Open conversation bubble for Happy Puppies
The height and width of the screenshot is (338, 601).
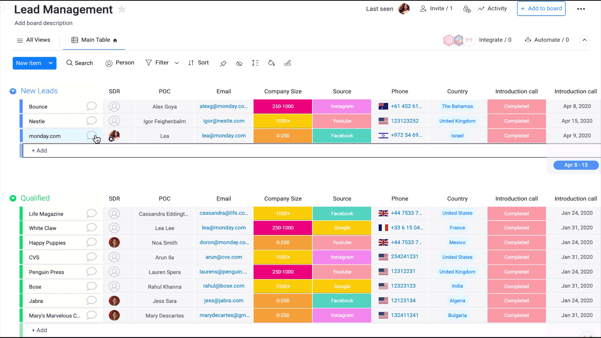click(x=91, y=242)
